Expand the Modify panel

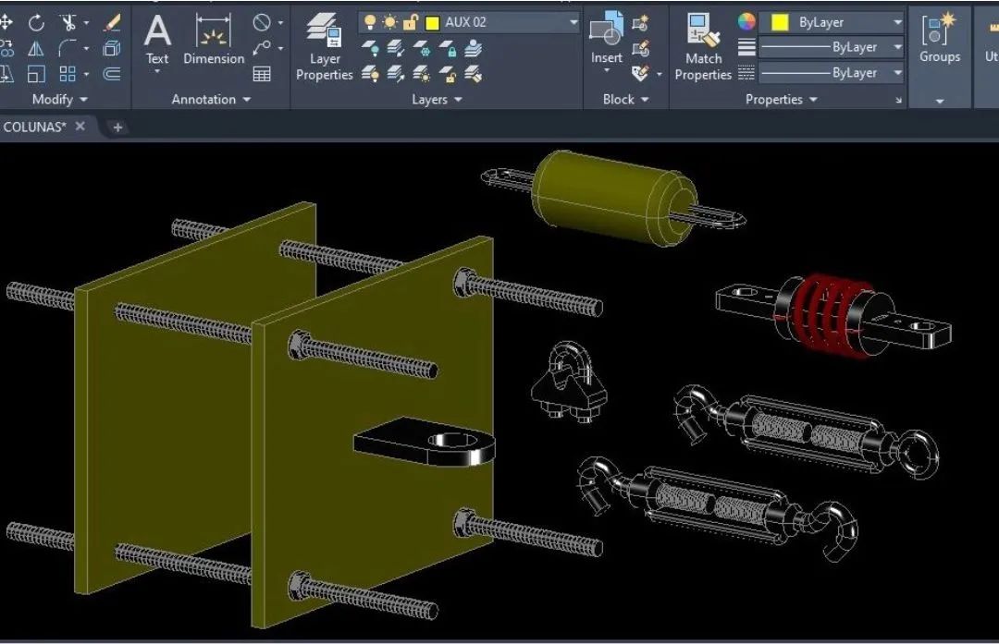point(60,99)
